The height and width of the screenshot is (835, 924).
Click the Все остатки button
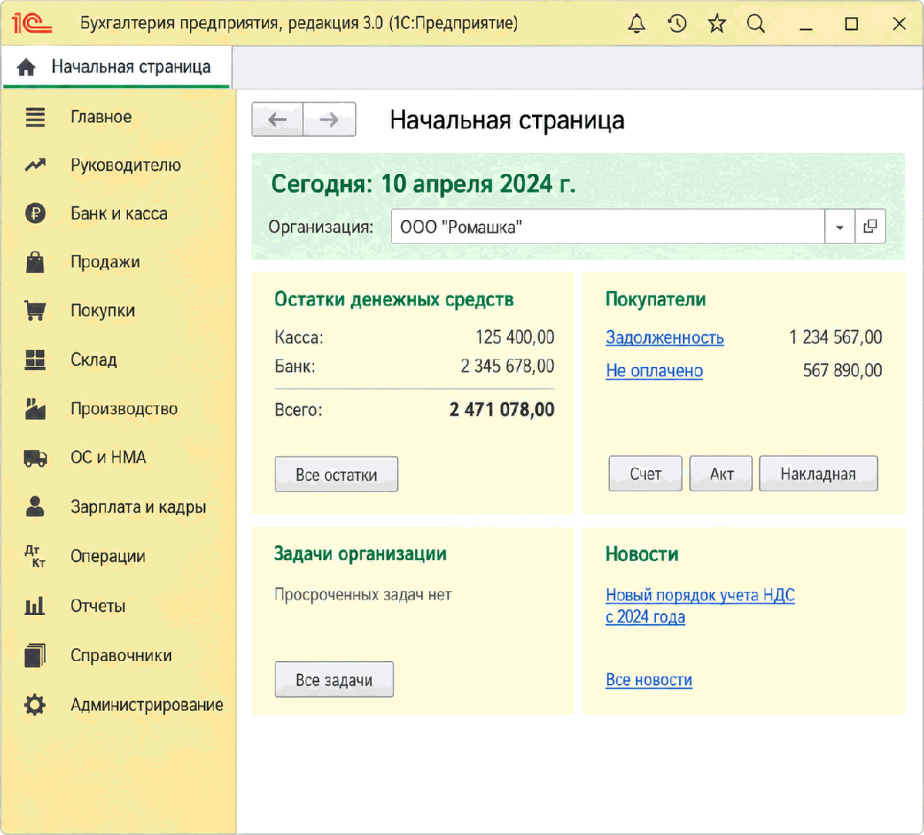coord(336,474)
